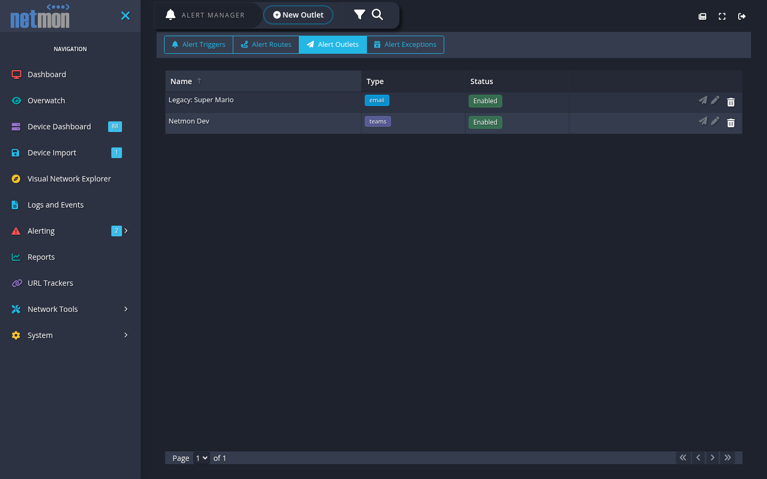The image size is (767, 479).
Task: Click the URL Trackers link icon
Action: 17,283
